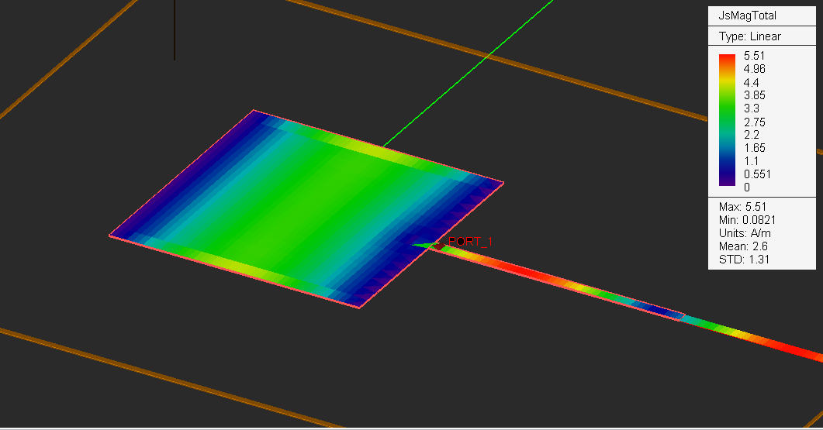Image resolution: width=823 pixels, height=430 pixels.
Task: Click the 5.51 scale value
Action: (x=754, y=56)
